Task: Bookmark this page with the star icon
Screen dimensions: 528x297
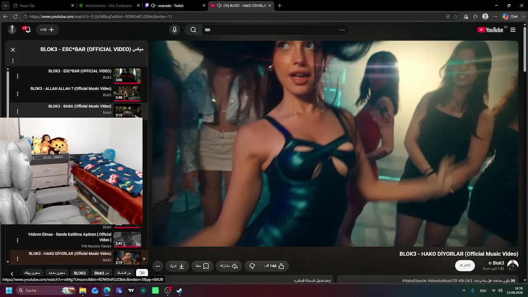Action: 456,16
